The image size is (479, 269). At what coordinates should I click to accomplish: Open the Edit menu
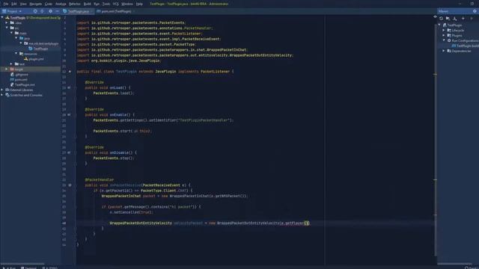14,4
